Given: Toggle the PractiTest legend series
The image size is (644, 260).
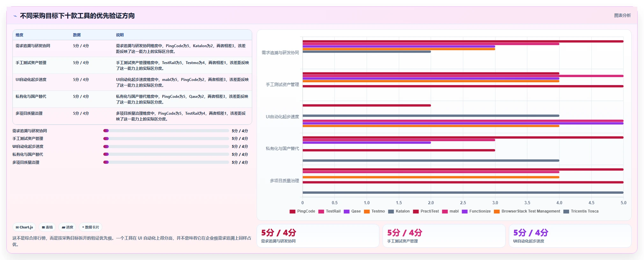Looking at the screenshot, I should point(426,211).
